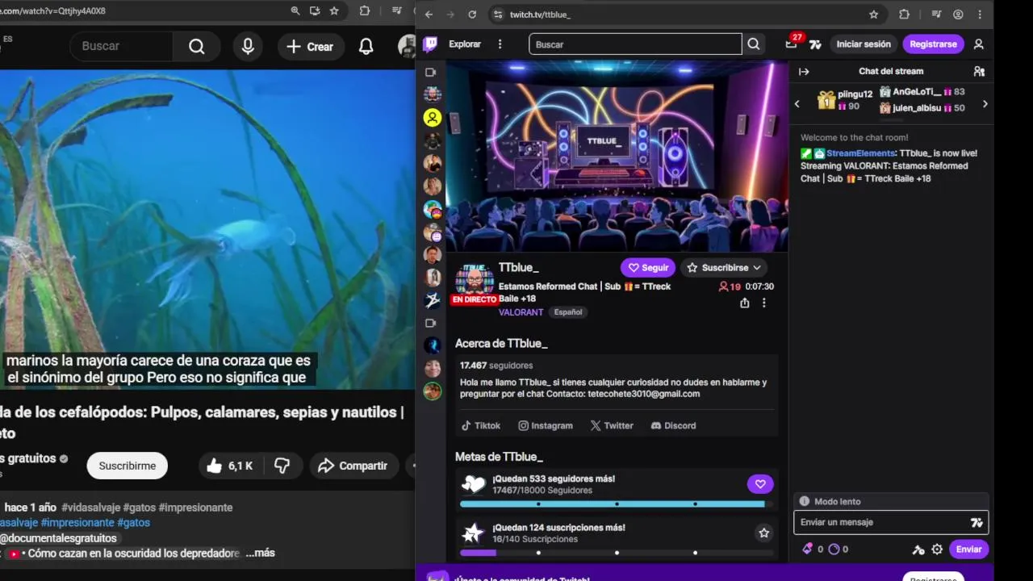Click the YouTube Buscar search field
The image size is (1033, 581).
(121, 47)
